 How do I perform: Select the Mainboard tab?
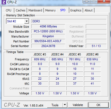[x=35, y=10]
